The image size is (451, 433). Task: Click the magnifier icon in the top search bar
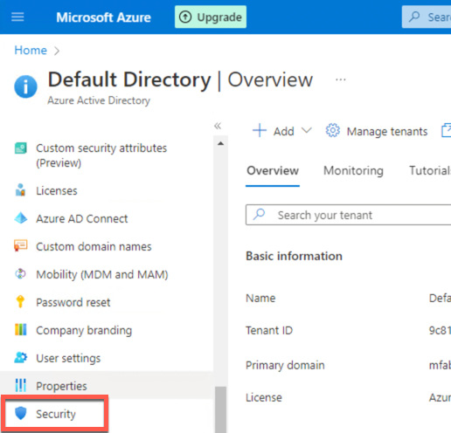[x=414, y=17]
